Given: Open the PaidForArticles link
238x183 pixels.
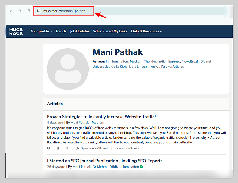Looking at the screenshot, I should click(172, 66).
